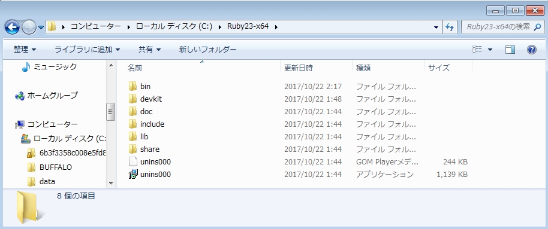Toggle the preview pane button

click(510, 50)
